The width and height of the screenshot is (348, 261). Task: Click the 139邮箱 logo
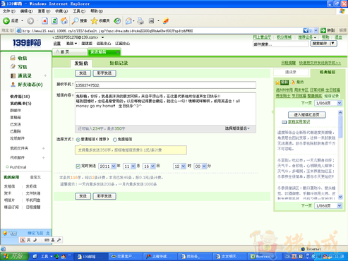(x=27, y=42)
